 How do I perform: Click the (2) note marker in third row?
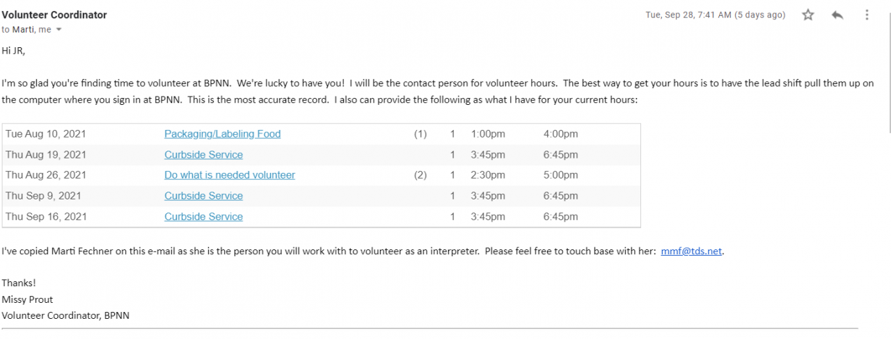click(420, 175)
